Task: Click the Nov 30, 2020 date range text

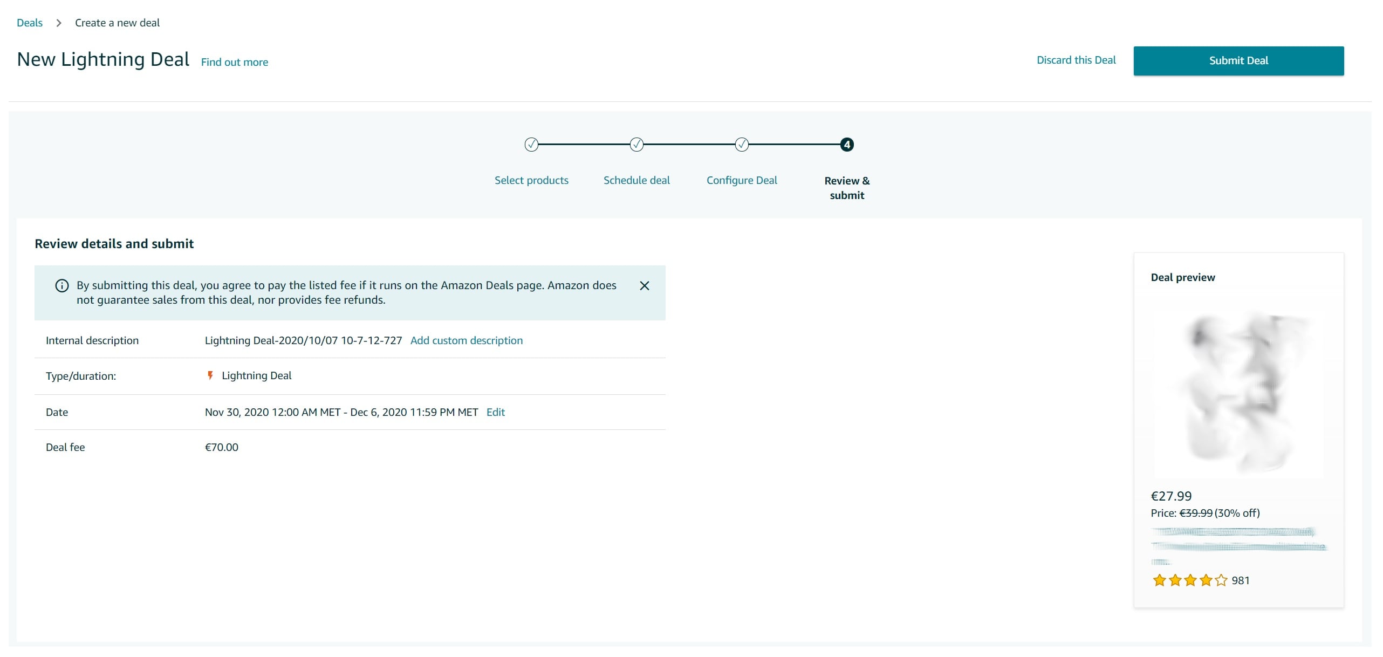Action: click(341, 412)
